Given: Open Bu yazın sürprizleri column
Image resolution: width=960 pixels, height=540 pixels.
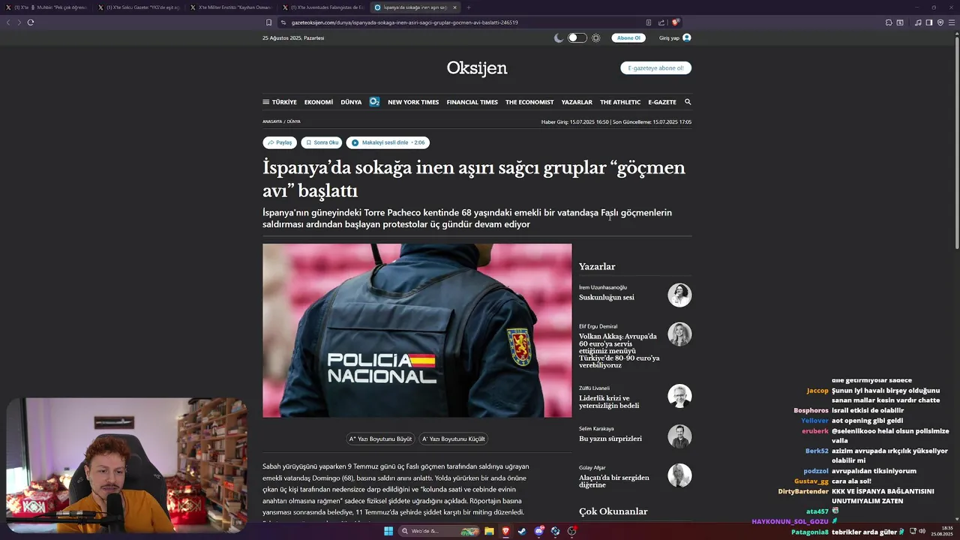Looking at the screenshot, I should 610,439.
